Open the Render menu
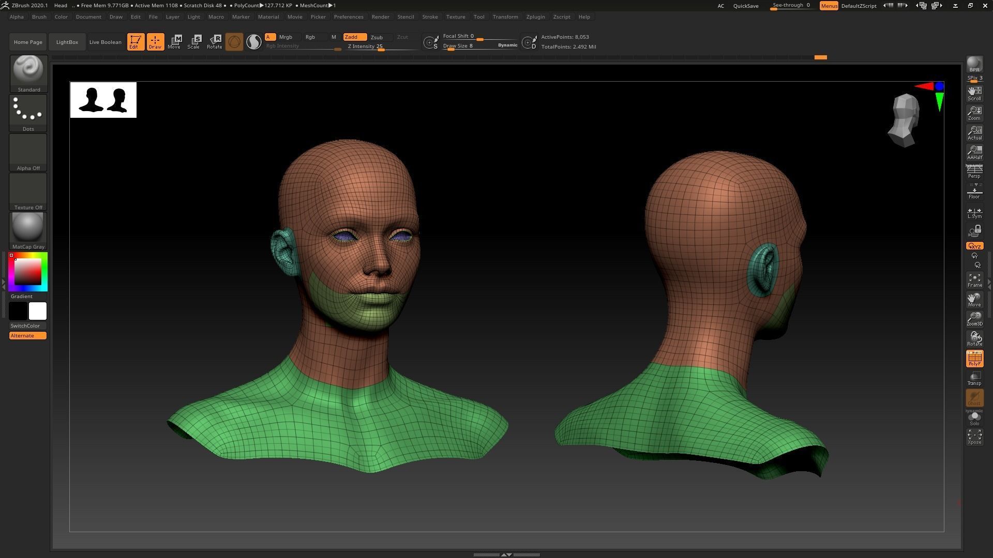Image resolution: width=993 pixels, height=558 pixels. point(380,17)
